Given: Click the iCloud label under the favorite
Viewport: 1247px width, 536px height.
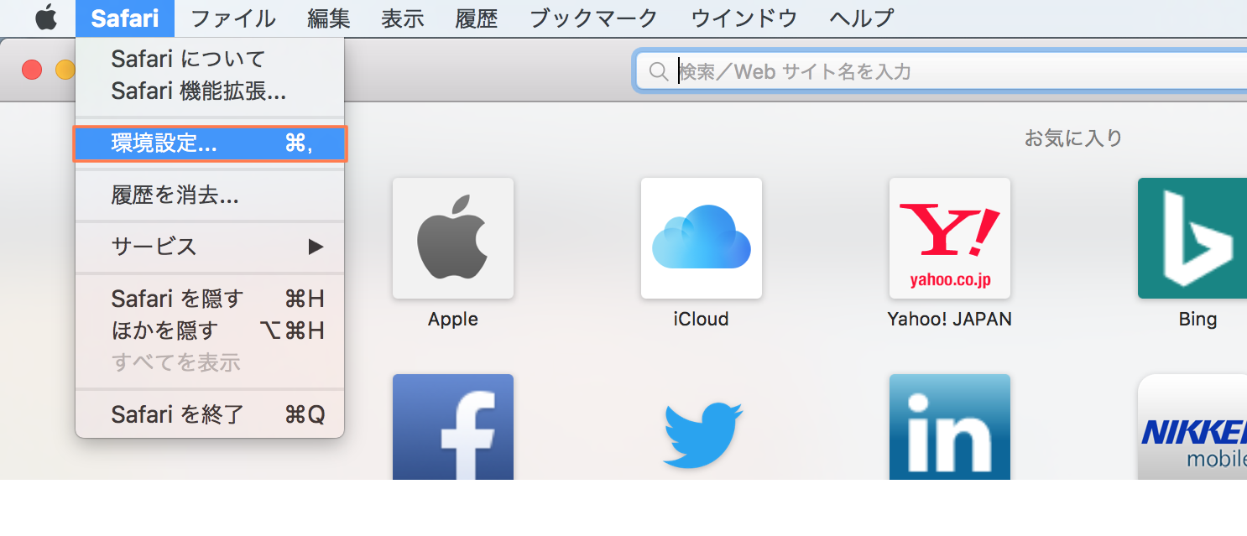Looking at the screenshot, I should [702, 320].
